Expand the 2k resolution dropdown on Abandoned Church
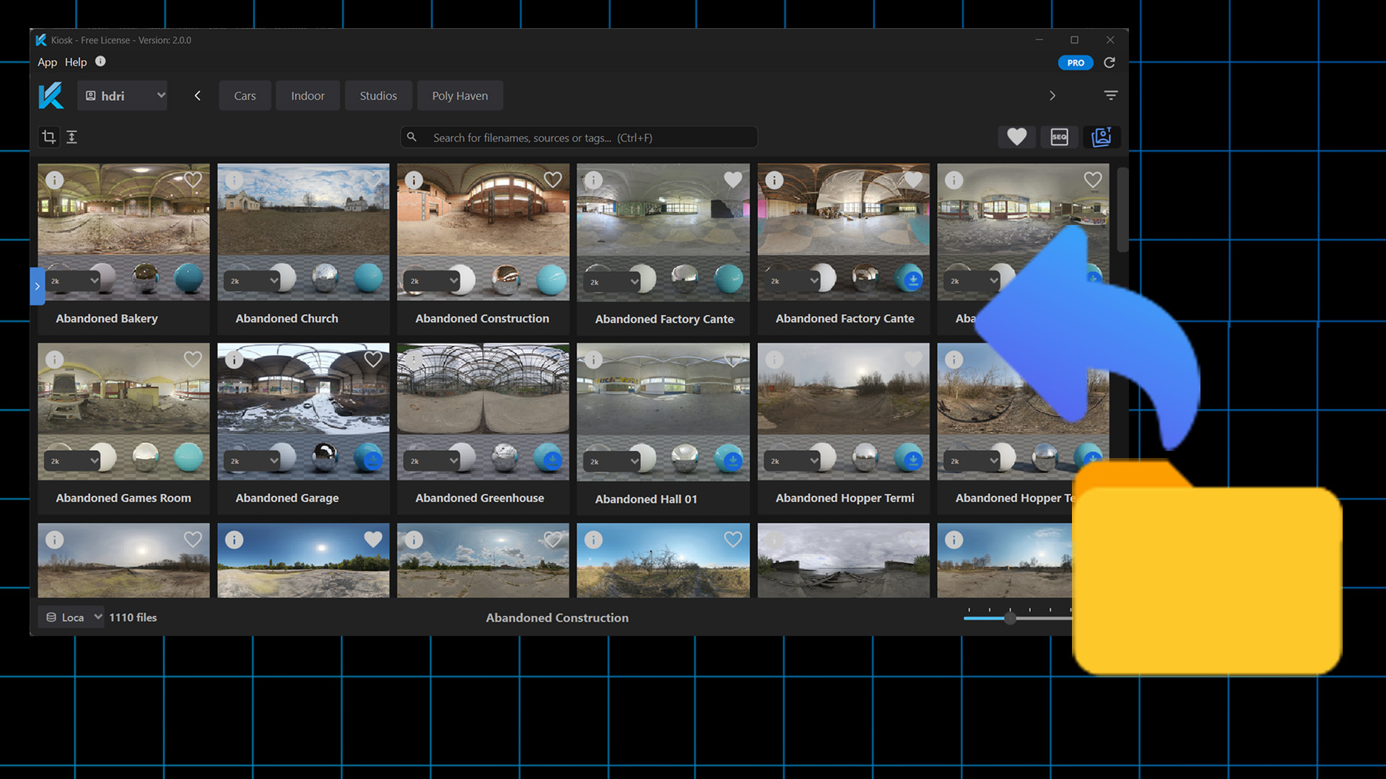1386x779 pixels. (x=253, y=281)
